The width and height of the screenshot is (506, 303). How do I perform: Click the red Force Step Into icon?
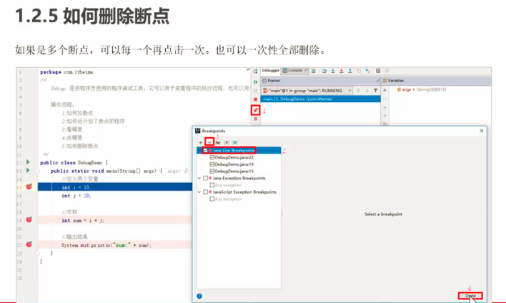[x=342, y=71]
